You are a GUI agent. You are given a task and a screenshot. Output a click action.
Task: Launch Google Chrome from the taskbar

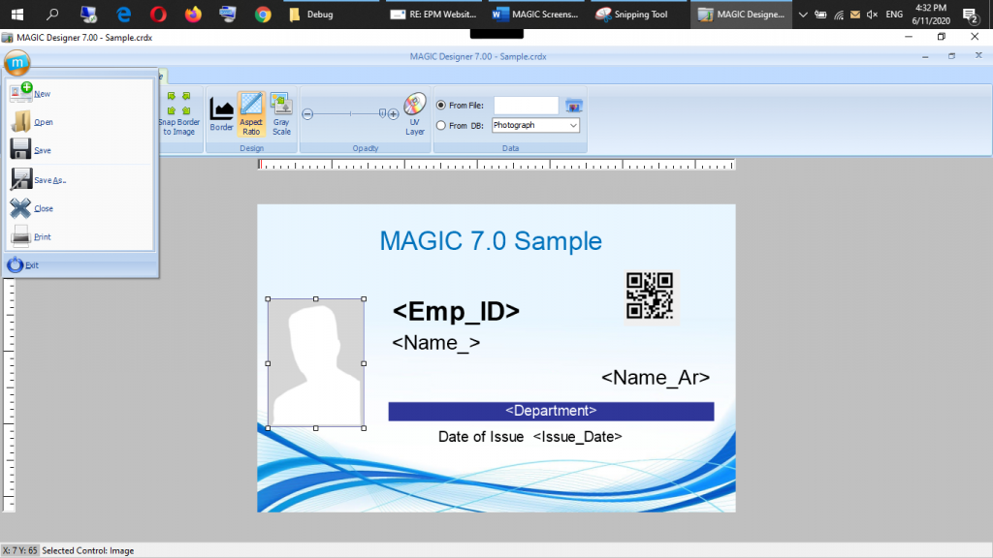[x=262, y=14]
